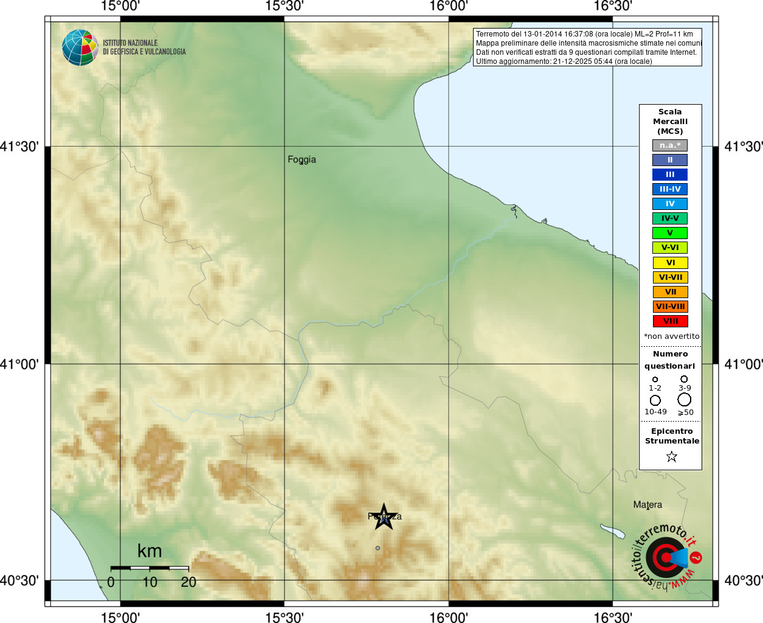Screen dimensions: 763x623
Task: Click the bright green V legend swatch
Action: click(670, 233)
